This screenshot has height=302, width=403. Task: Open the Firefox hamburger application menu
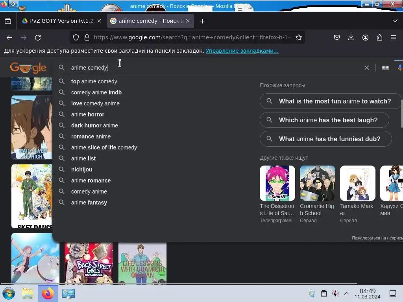(x=394, y=37)
